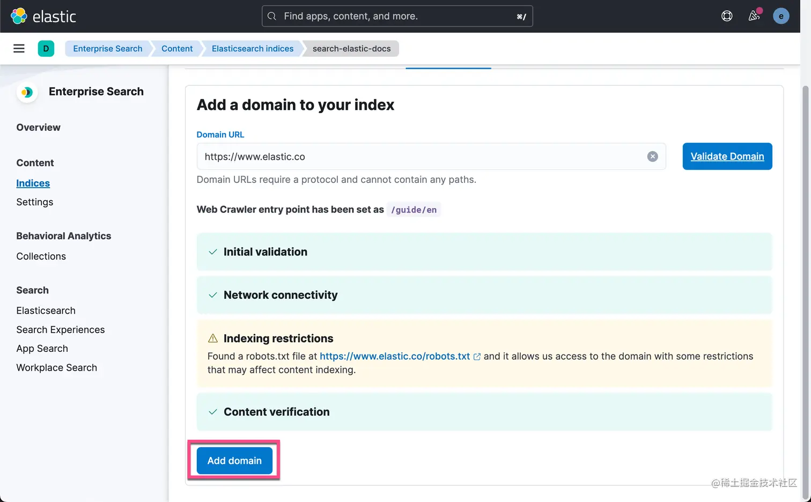Open the newsfeed notifications icon
The image size is (811, 502).
point(754,16)
